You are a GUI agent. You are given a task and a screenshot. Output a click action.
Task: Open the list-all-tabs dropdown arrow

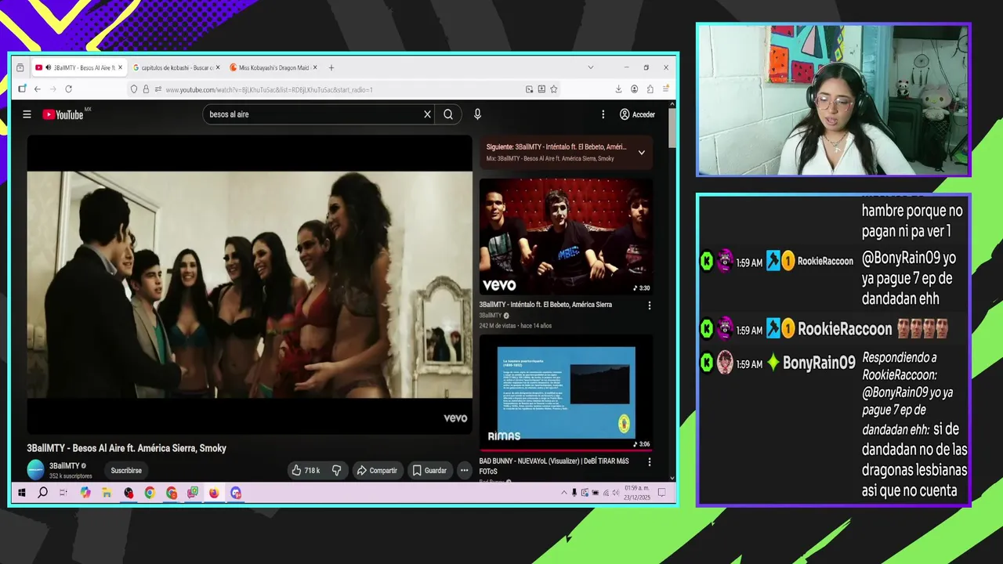590,67
